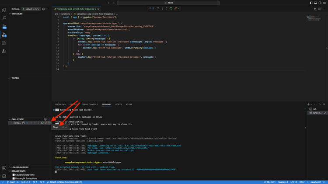Click the disconnect debugger icon in call stack
Image resolution: width=328 pixels, height=184 pixels.
coord(46,123)
